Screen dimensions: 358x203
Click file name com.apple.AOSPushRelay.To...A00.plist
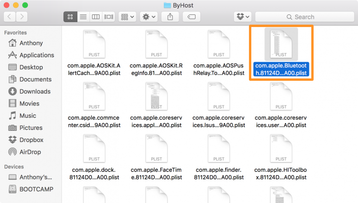pyautogui.click(x=219, y=69)
